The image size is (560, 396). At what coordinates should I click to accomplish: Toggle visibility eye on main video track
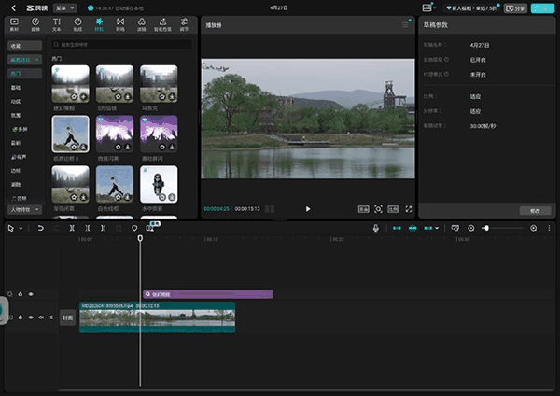(x=31, y=318)
